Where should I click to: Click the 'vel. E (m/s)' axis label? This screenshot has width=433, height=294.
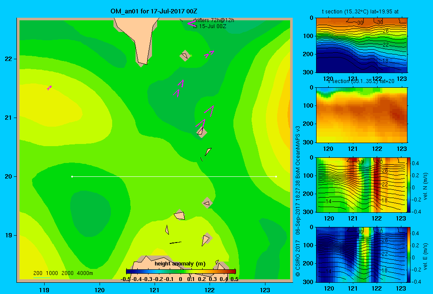[425, 256]
